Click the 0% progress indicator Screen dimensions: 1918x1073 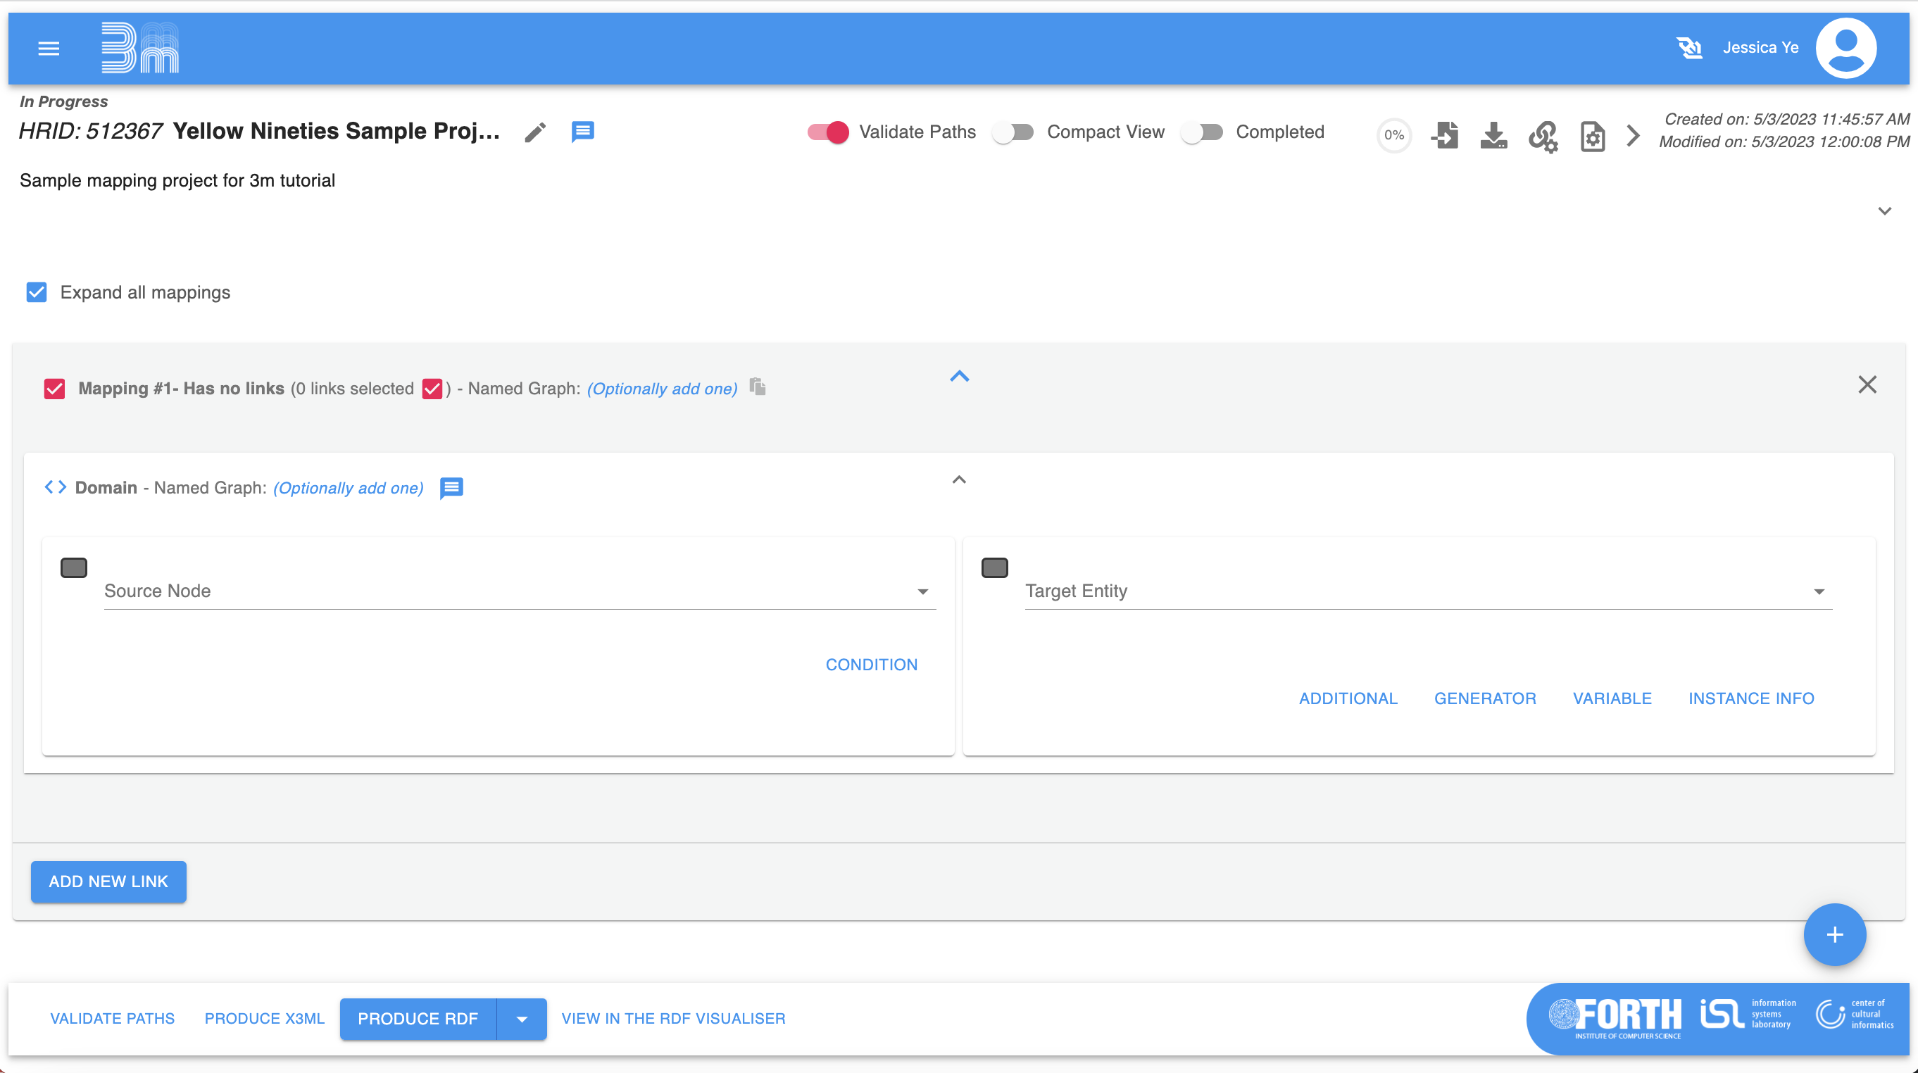[1394, 134]
